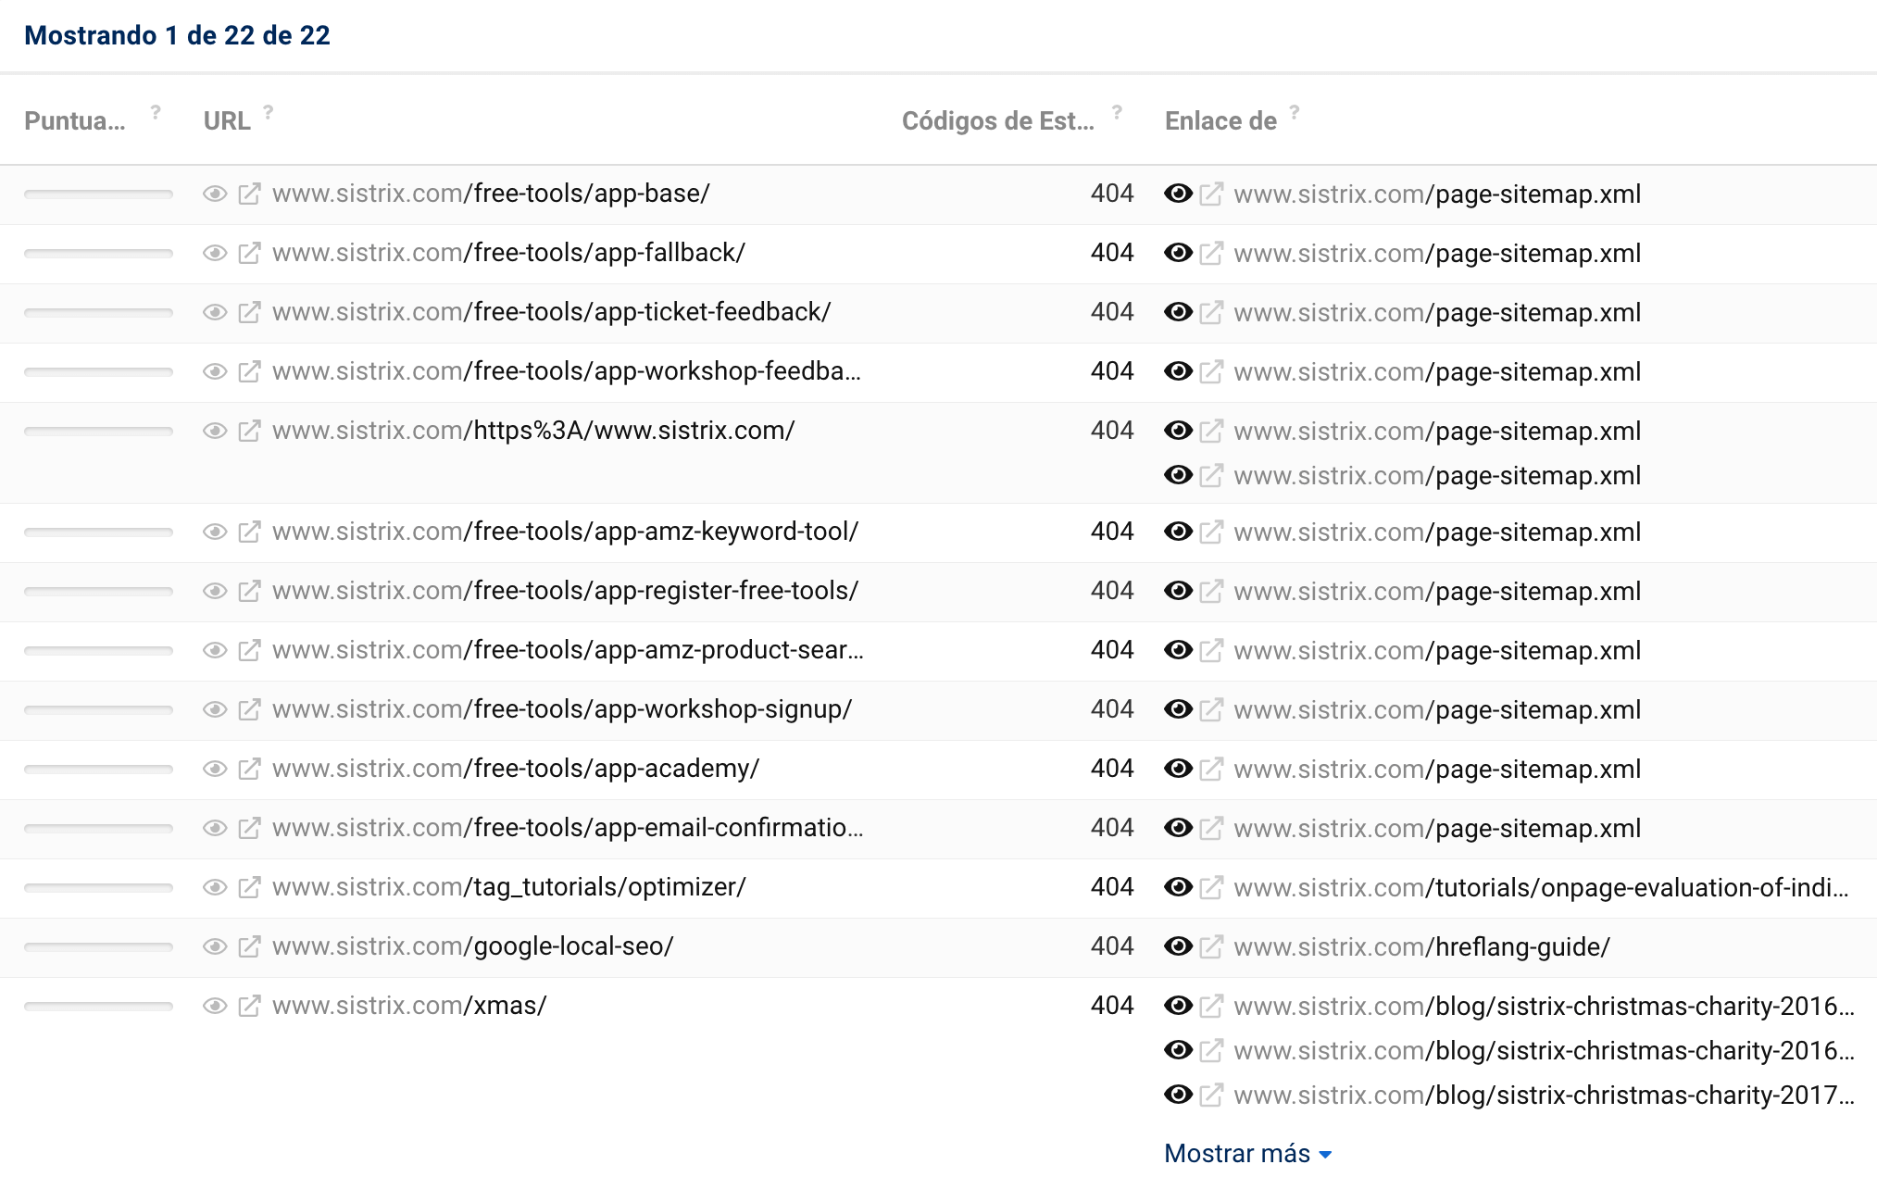
Task: Toggle dark eye icon for hreflang-guide source
Action: coord(1178,946)
